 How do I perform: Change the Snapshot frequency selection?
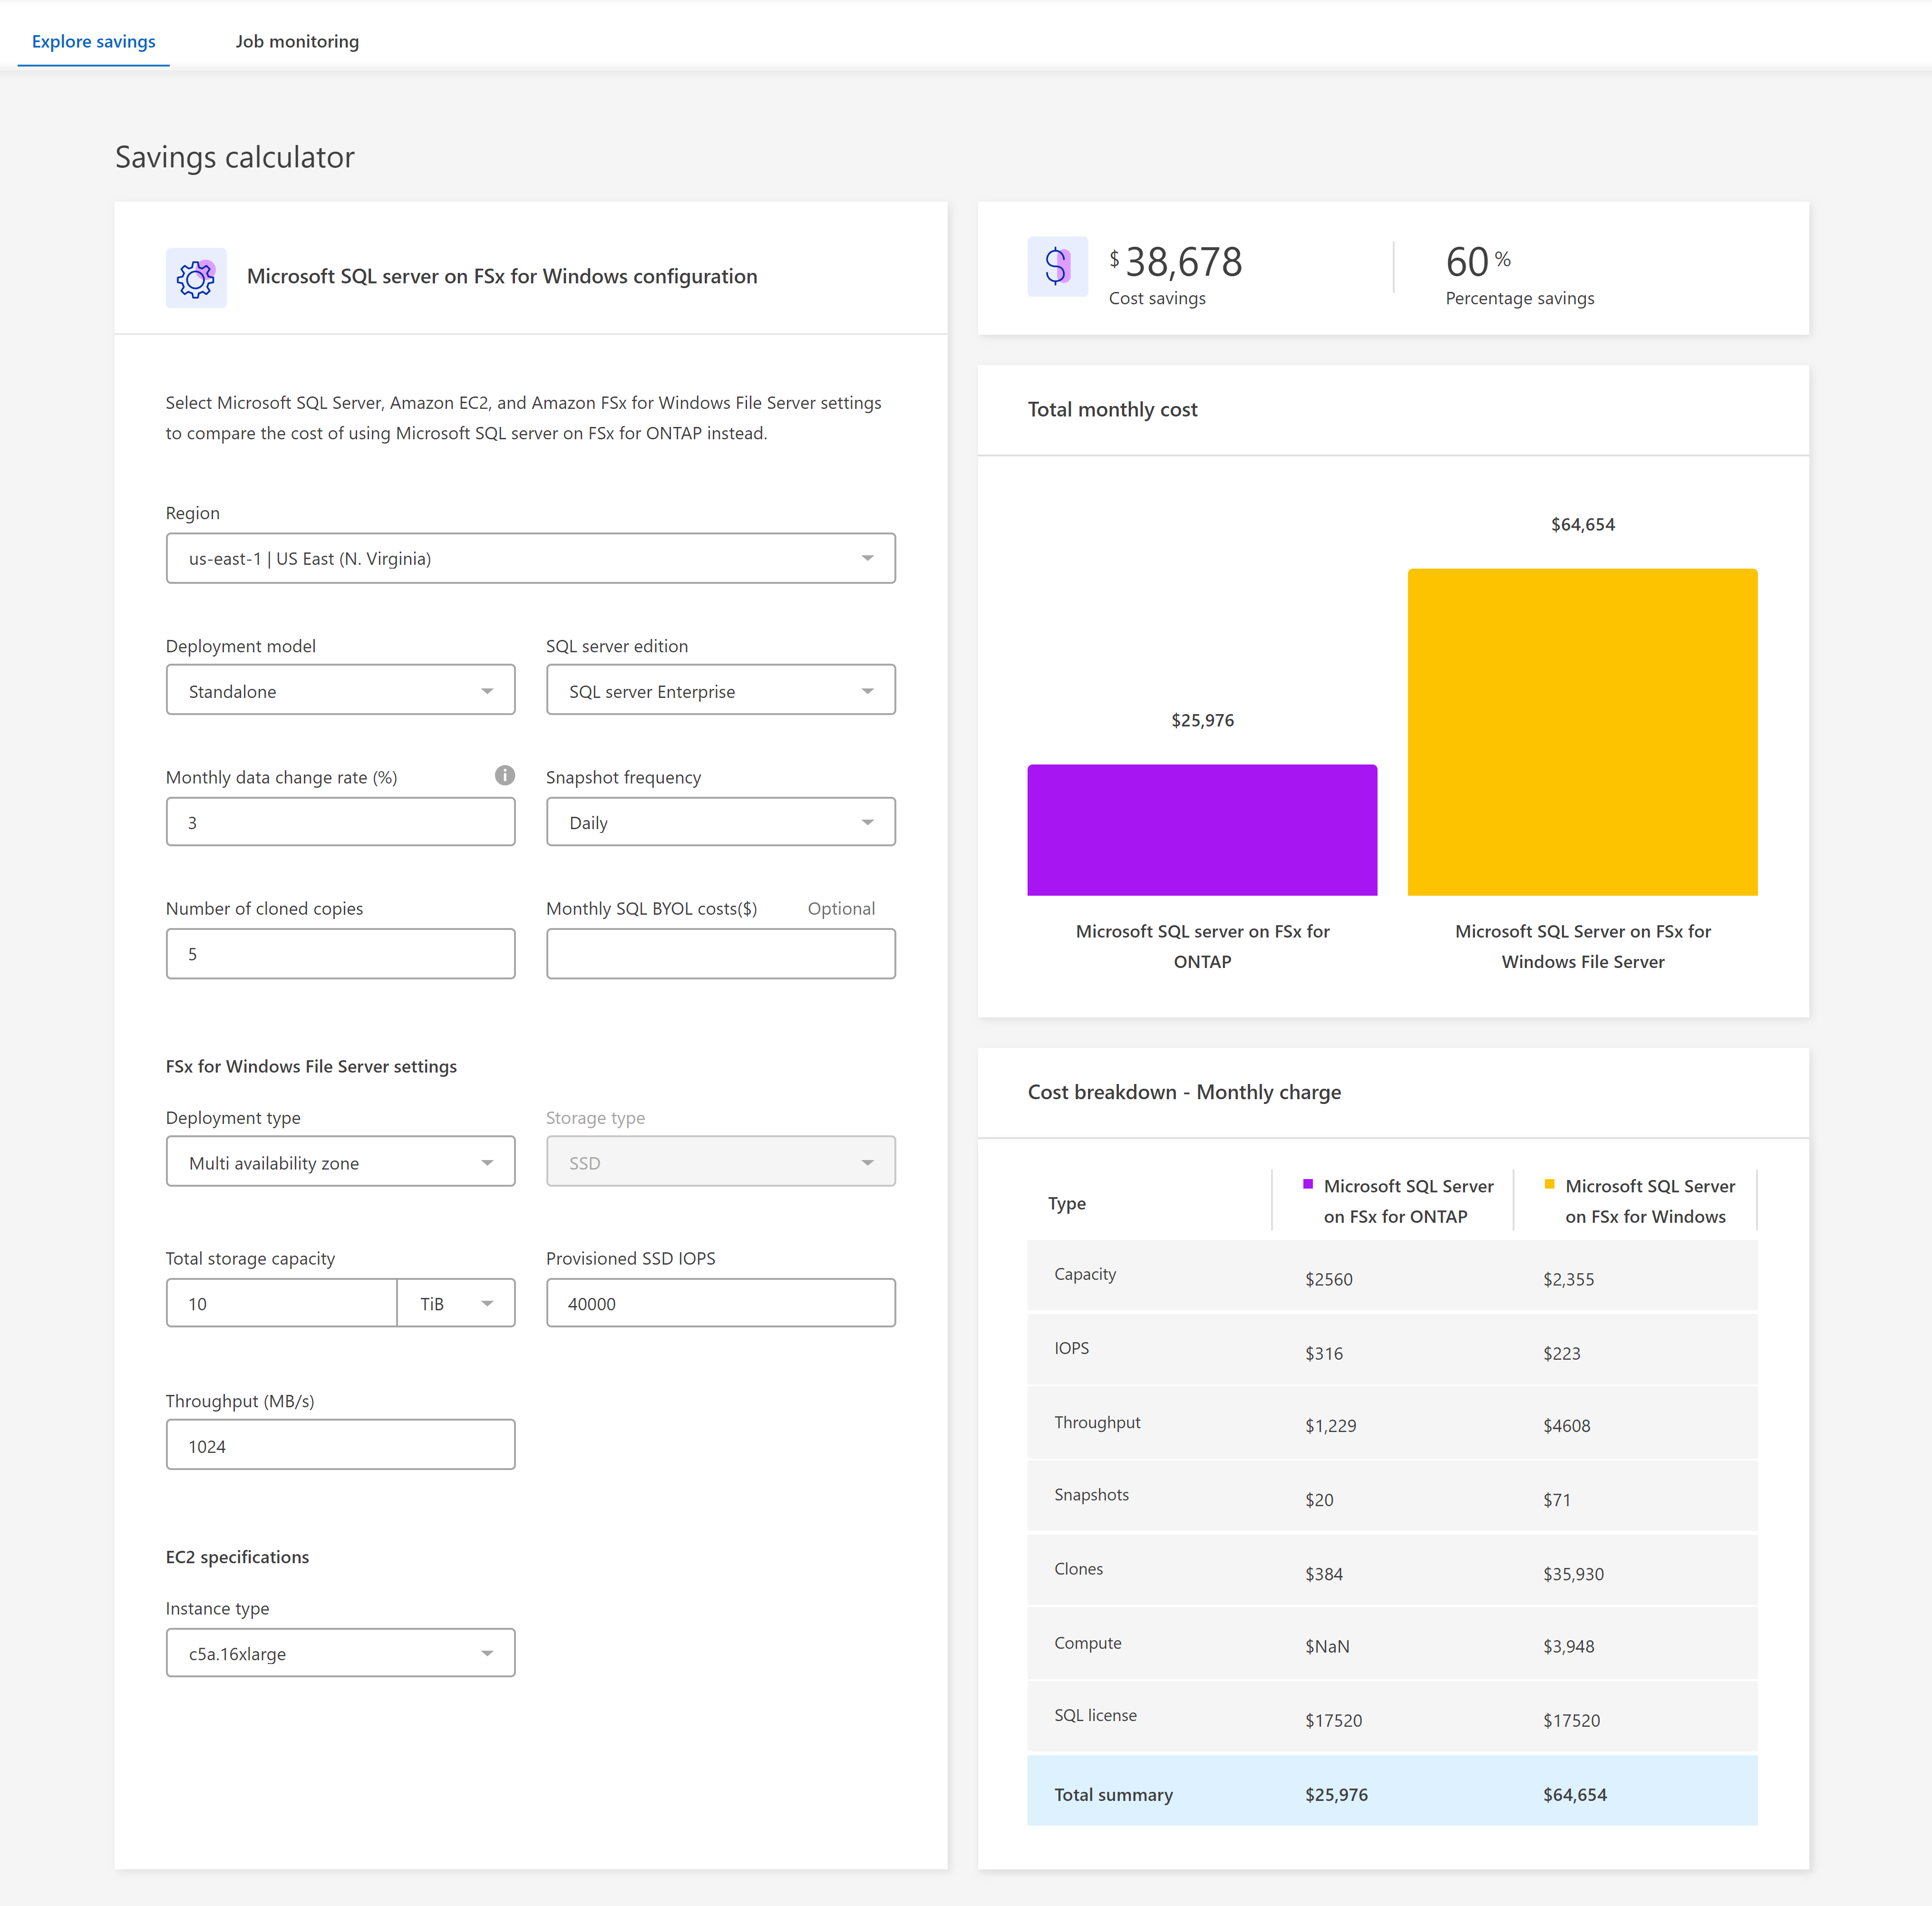tap(720, 822)
